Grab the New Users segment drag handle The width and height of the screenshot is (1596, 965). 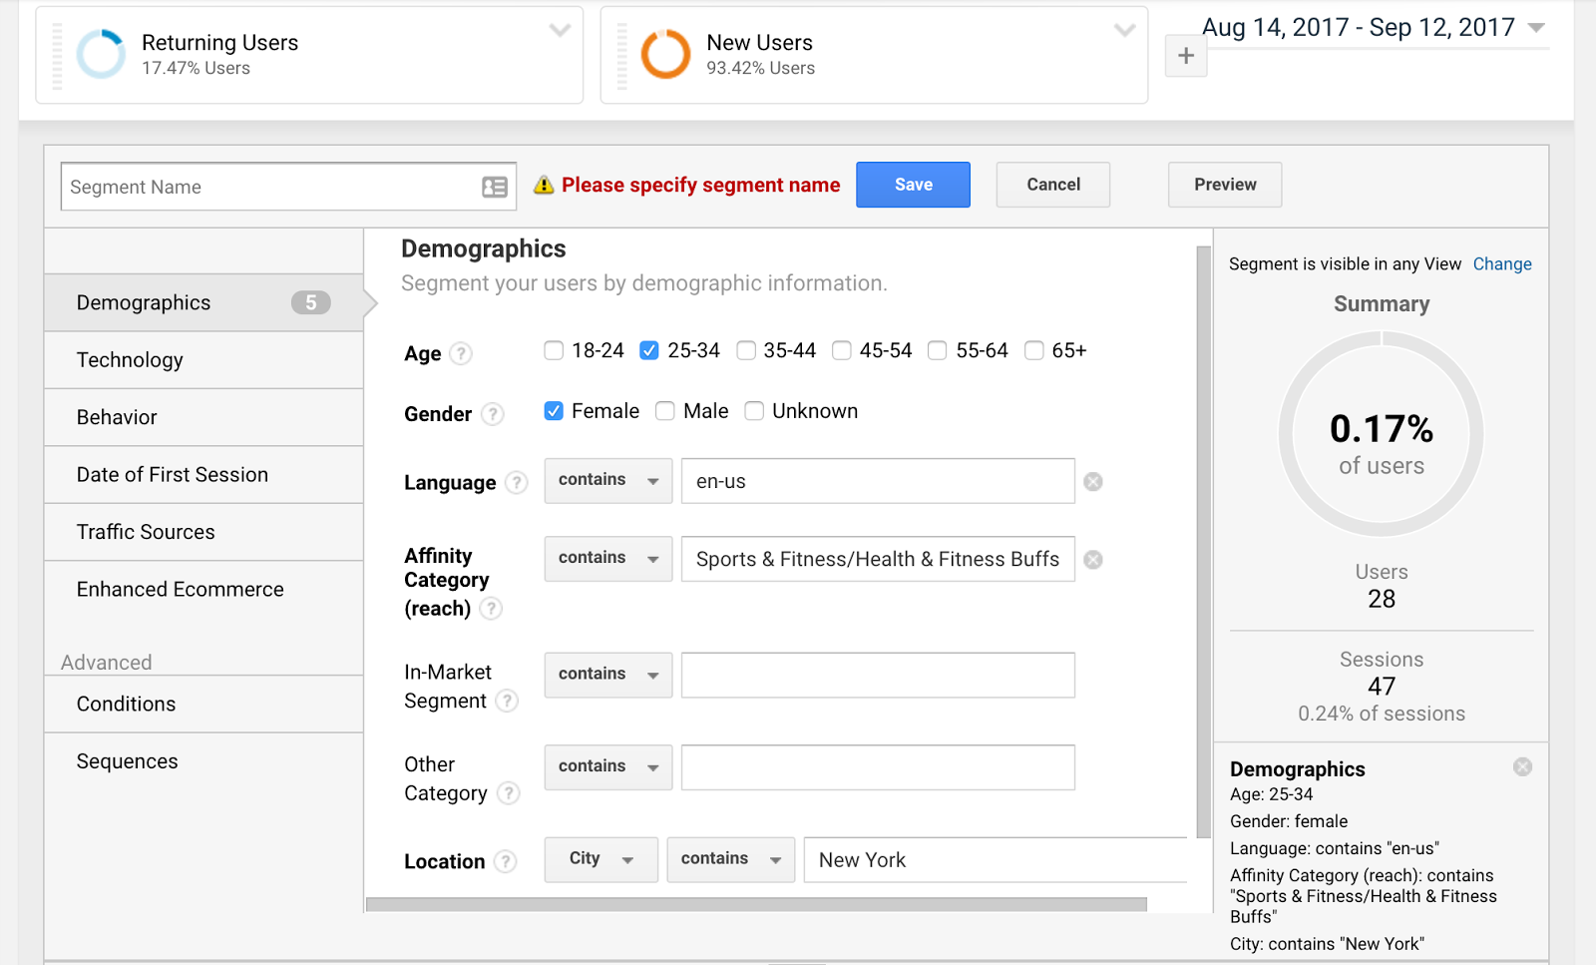[x=621, y=55]
